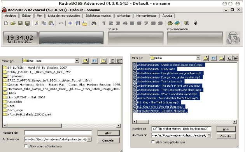Go up one folder level in Blus_Jazz dialog
The width and height of the screenshot is (245, 152).
click(85, 61)
